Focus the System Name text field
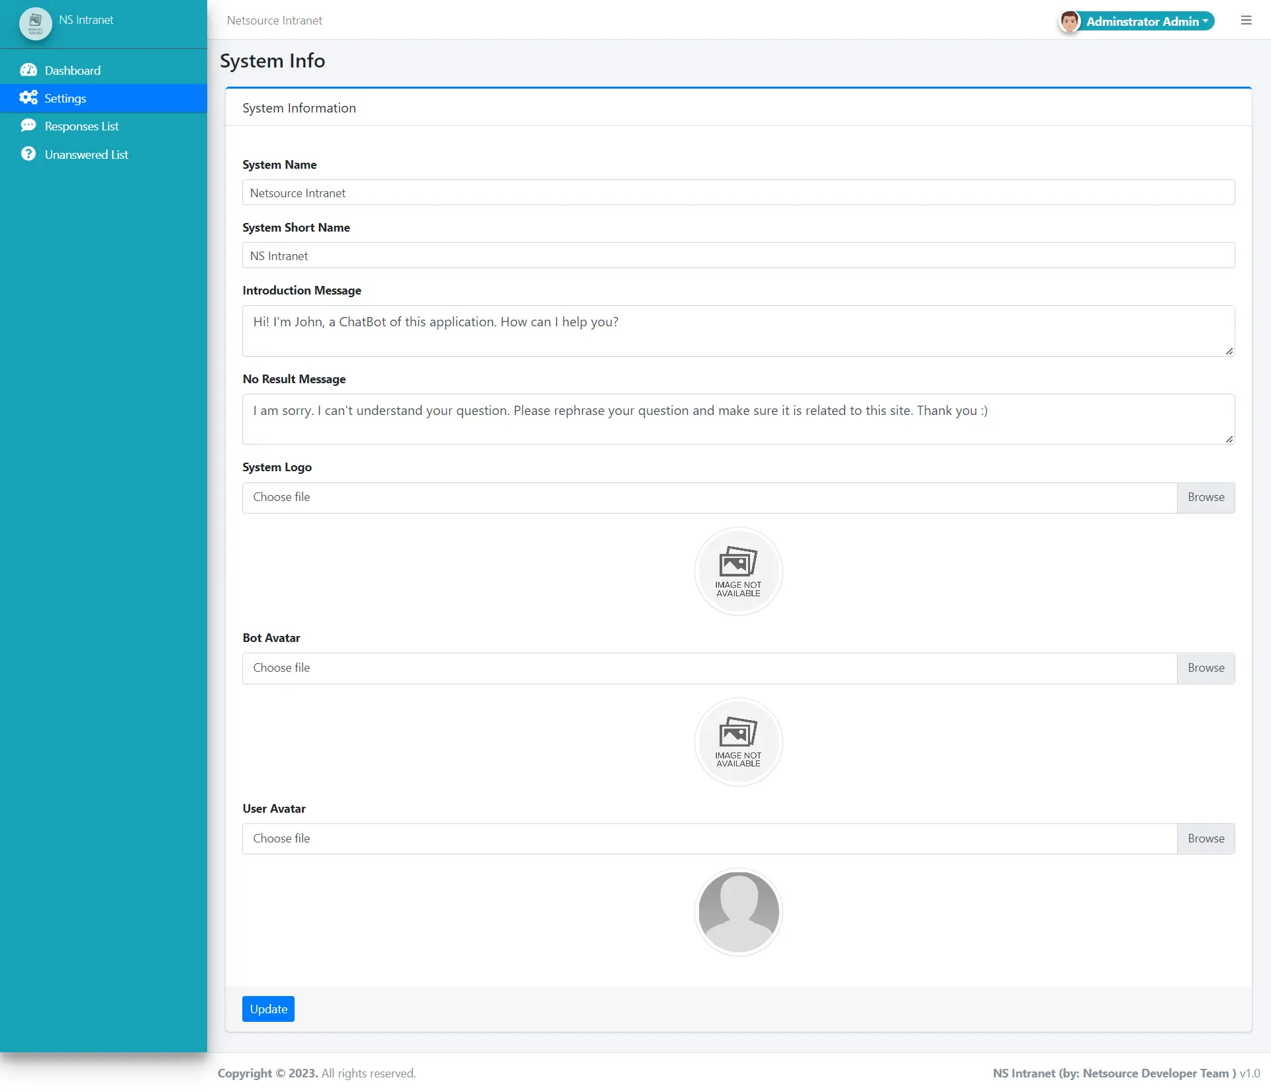This screenshot has width=1271, height=1092. [738, 193]
